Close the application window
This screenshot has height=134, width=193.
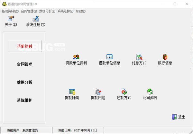click(187, 4)
